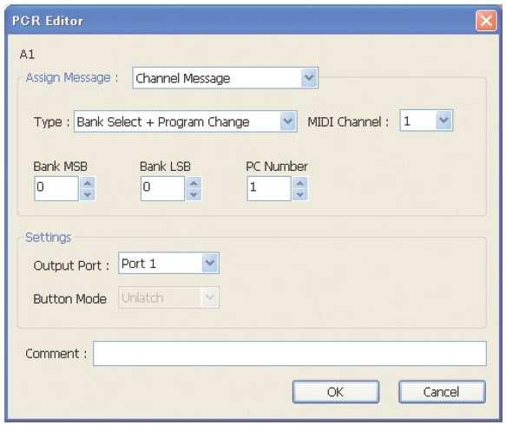Decrease the Bank LSB value with down arrow
This screenshot has width=506, height=425.
[x=194, y=194]
